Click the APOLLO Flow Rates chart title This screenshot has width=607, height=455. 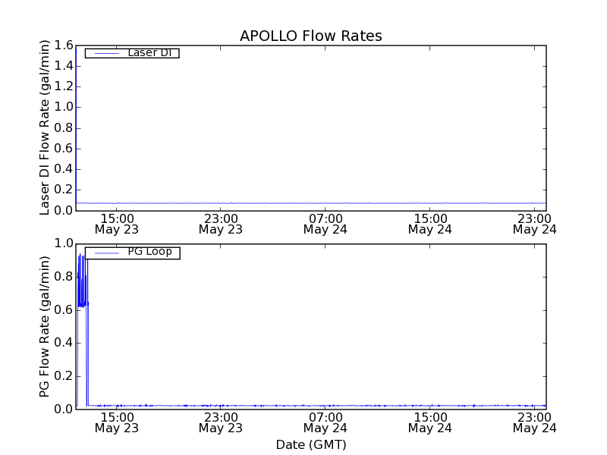click(310, 36)
